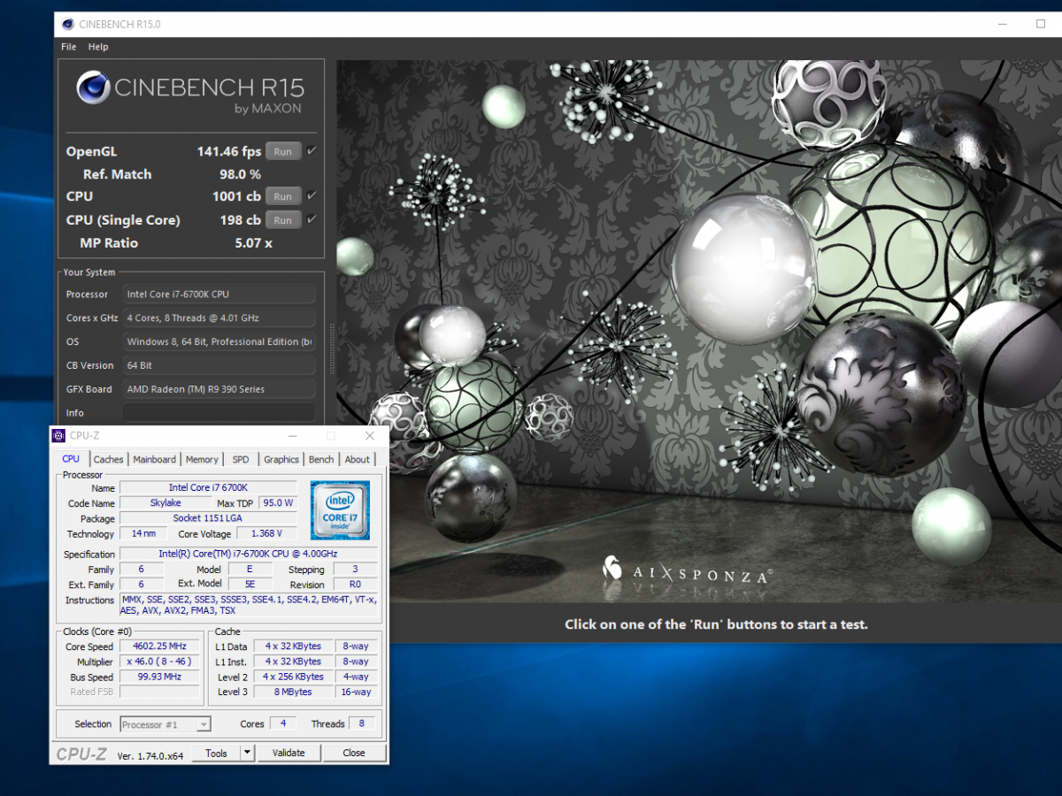Select the CPU tab in CPU-Z
The height and width of the screenshot is (796, 1062).
point(71,458)
